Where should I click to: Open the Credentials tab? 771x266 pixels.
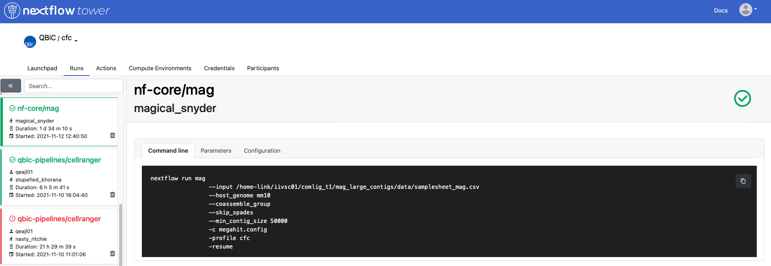click(219, 68)
